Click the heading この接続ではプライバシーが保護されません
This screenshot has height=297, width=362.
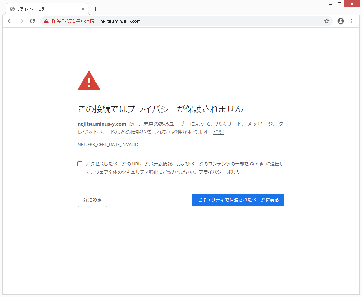pos(160,109)
